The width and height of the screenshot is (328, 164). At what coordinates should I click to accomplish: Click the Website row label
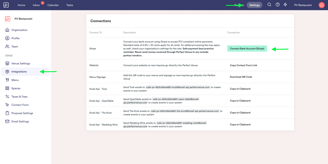[94, 65]
